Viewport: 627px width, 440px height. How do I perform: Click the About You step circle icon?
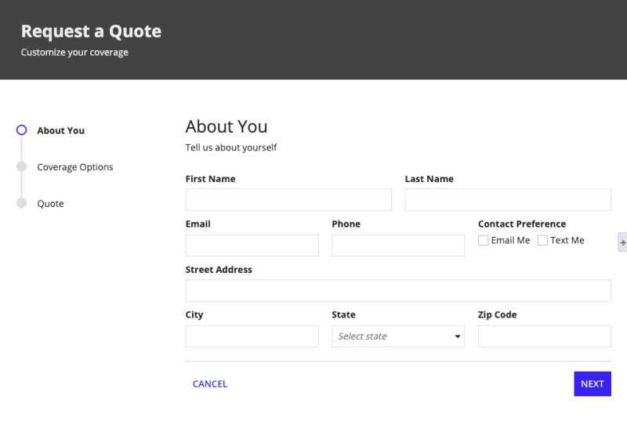22,130
